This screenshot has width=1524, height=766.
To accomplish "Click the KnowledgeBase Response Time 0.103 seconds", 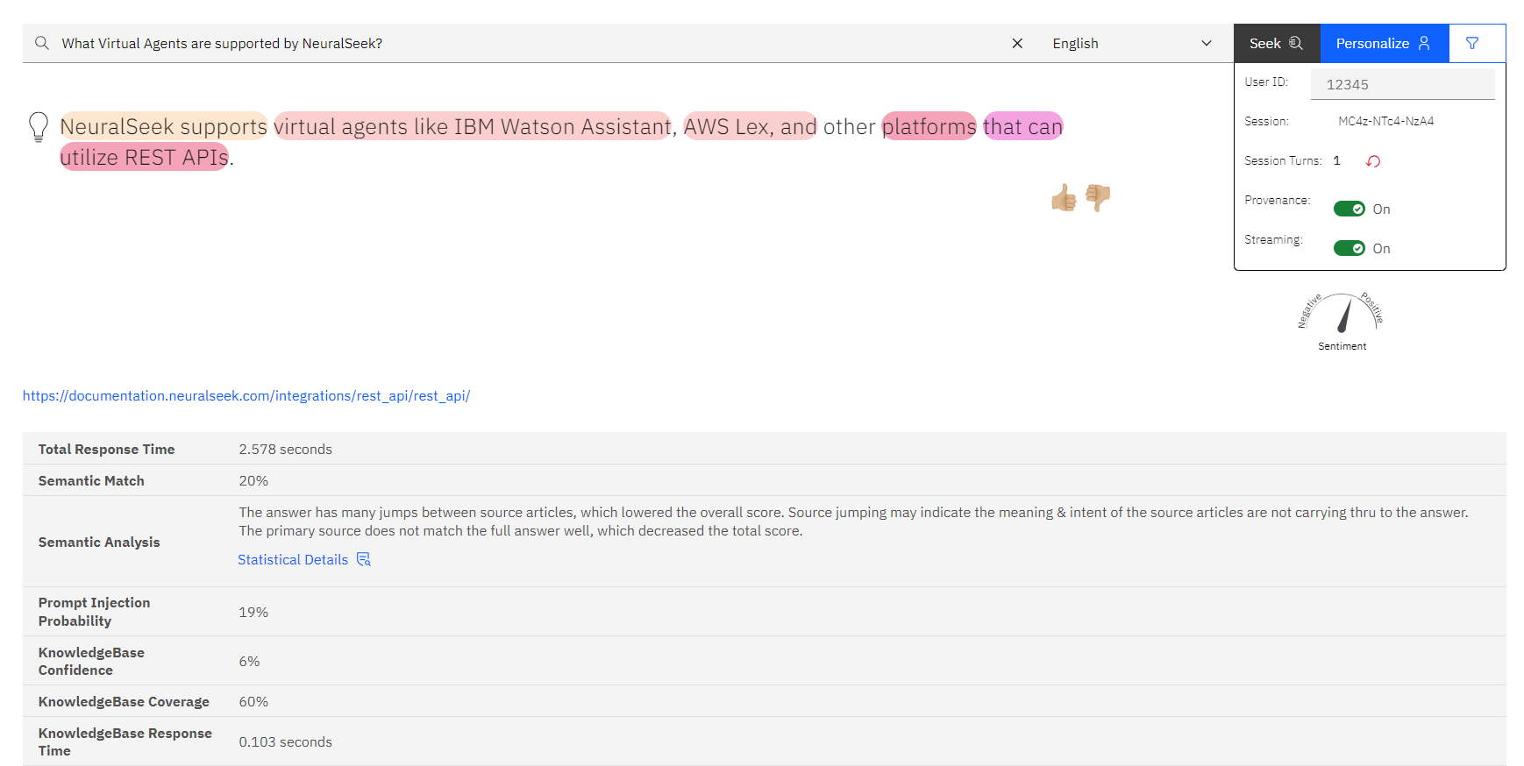I will coord(286,741).
